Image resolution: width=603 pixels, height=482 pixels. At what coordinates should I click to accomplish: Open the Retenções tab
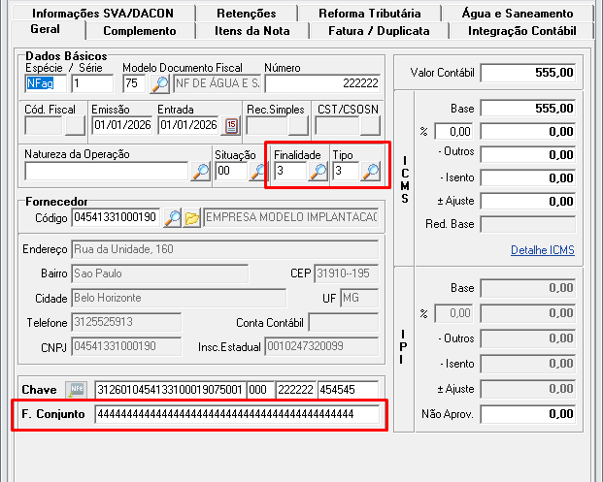click(x=246, y=13)
